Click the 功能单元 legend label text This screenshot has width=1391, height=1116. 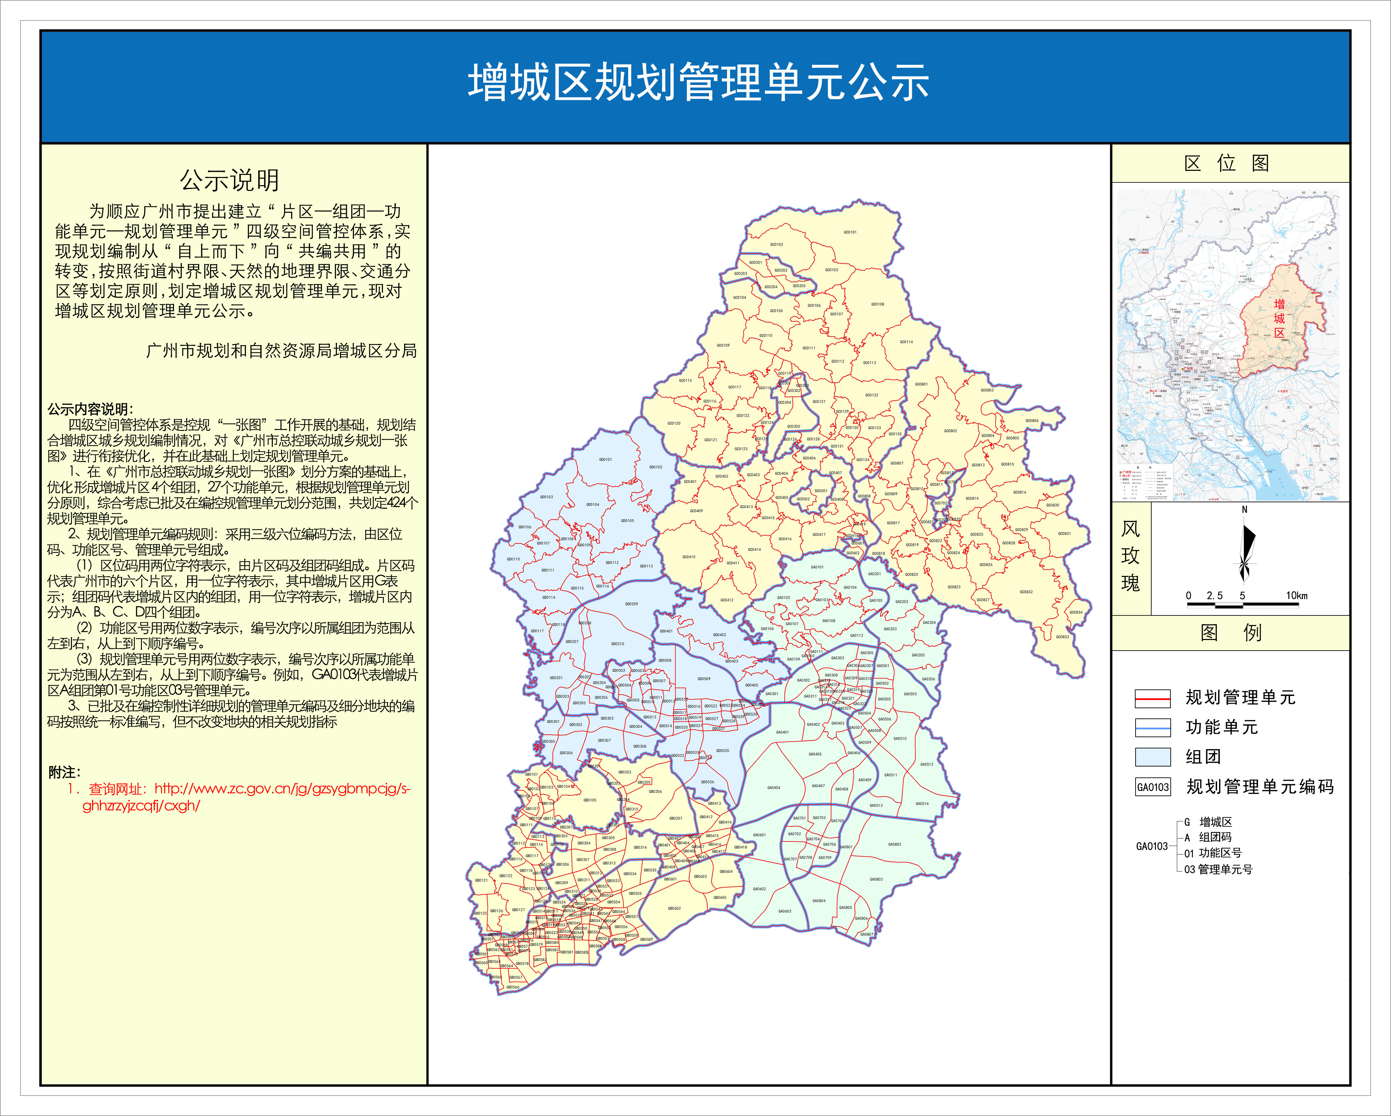[1222, 727]
